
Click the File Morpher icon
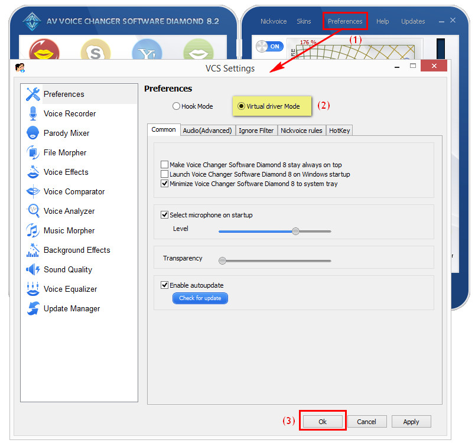click(32, 152)
